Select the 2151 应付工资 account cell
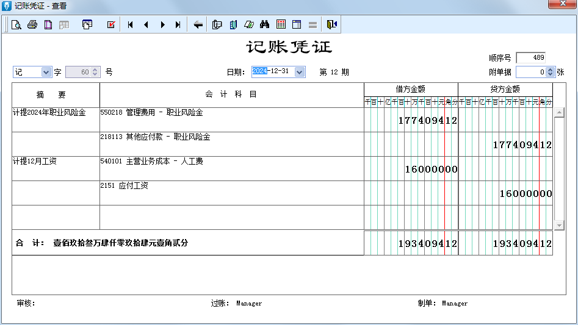This screenshot has width=578, height=325. point(231,193)
